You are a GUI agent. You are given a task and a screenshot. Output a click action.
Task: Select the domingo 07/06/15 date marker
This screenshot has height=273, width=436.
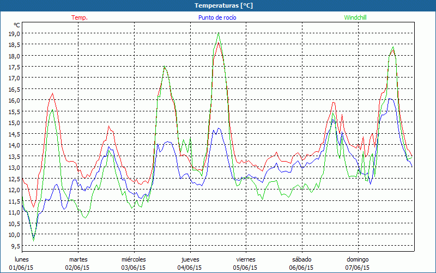pos(358,263)
